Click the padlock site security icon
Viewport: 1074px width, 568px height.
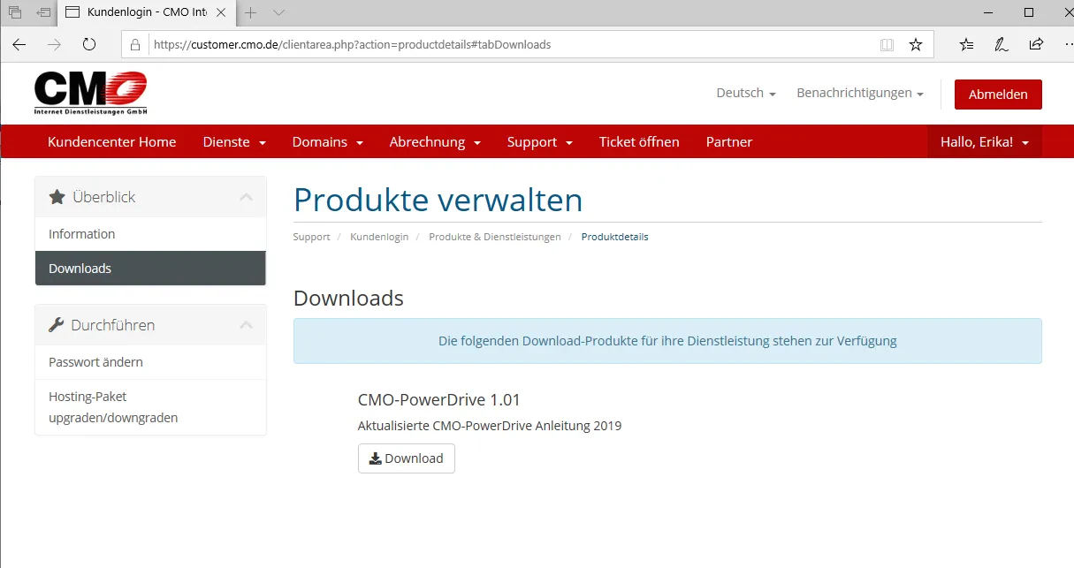pyautogui.click(x=135, y=44)
